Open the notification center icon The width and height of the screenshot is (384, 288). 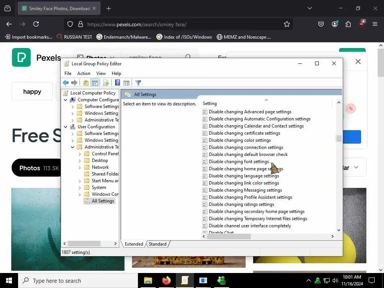coord(372,280)
